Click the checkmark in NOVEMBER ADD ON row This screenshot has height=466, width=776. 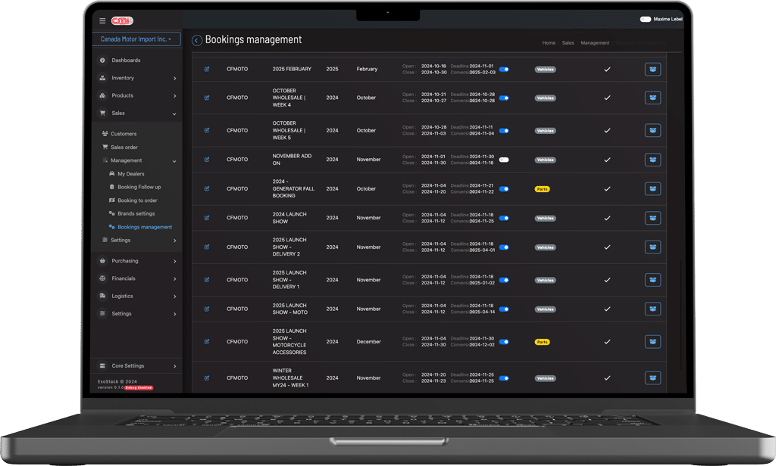tap(607, 160)
